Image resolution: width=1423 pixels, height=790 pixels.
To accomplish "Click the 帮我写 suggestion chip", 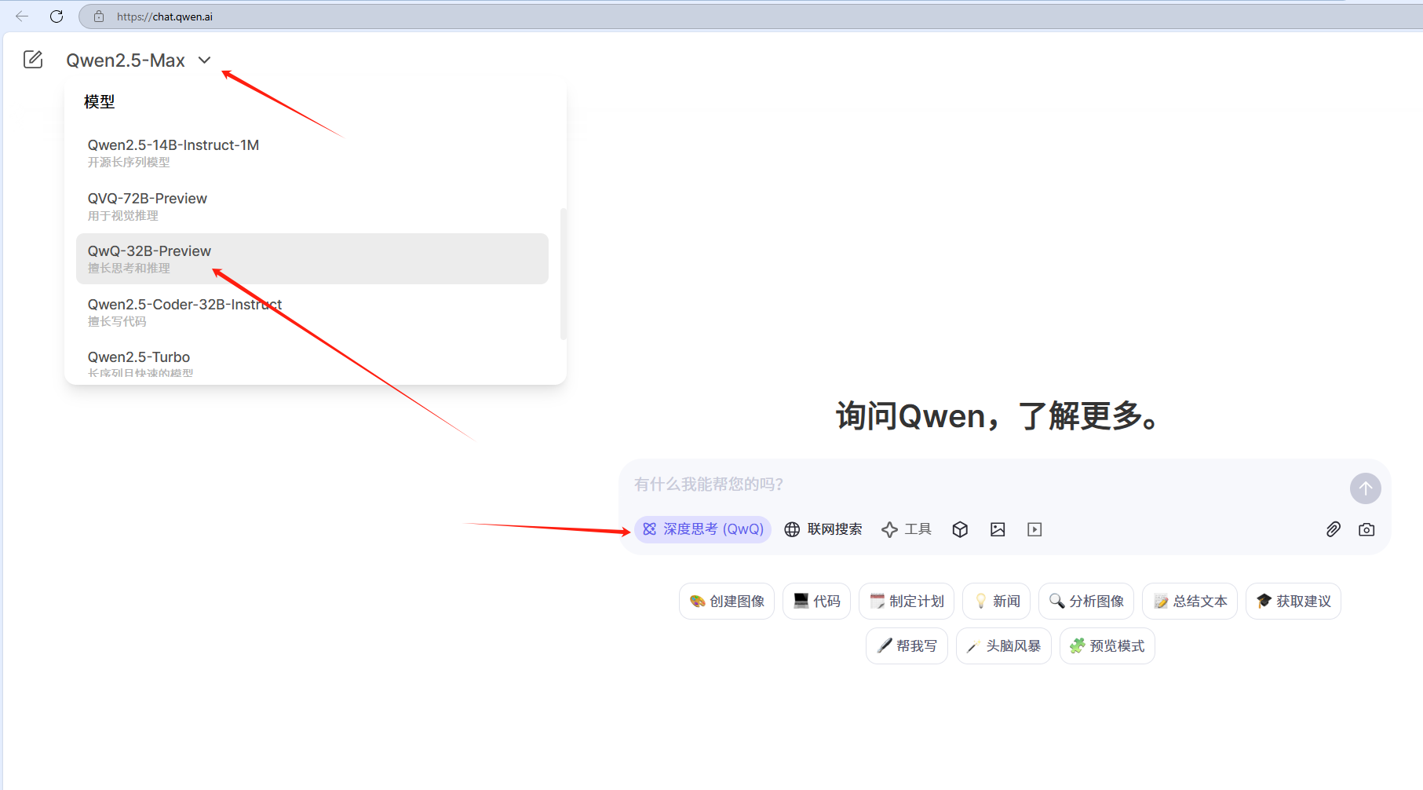I will coord(907,646).
